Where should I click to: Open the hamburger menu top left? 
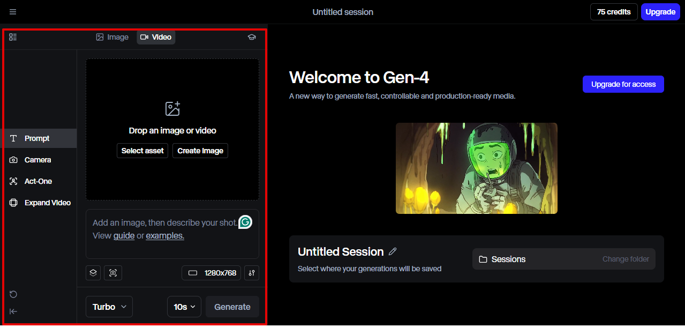[x=13, y=11]
